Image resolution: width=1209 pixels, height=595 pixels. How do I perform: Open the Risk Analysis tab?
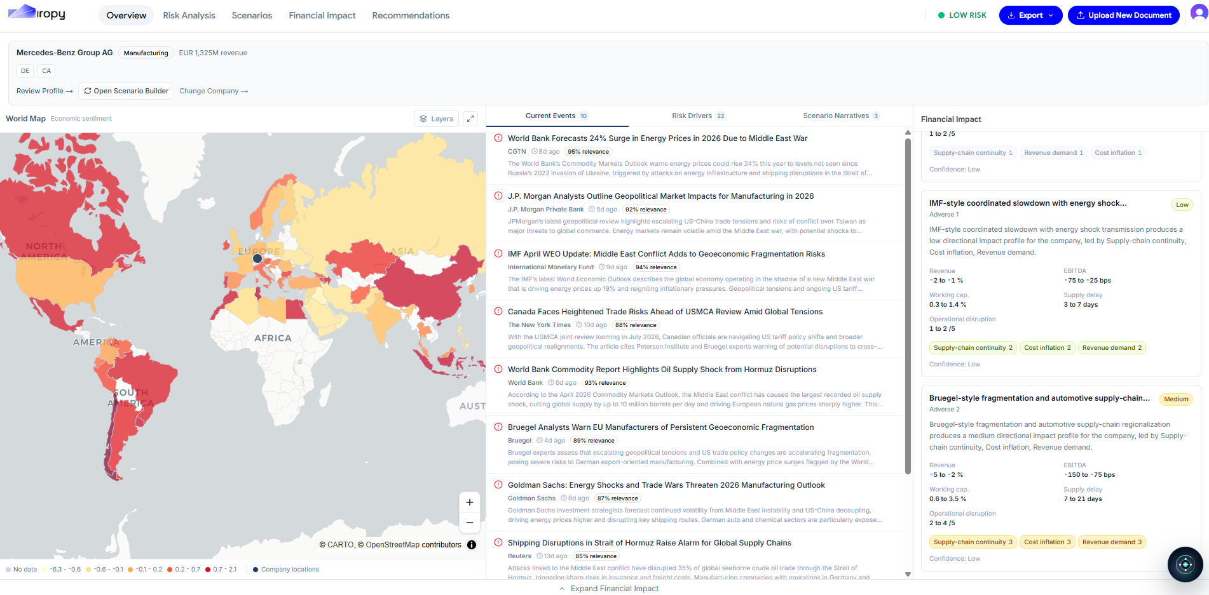[x=189, y=15]
